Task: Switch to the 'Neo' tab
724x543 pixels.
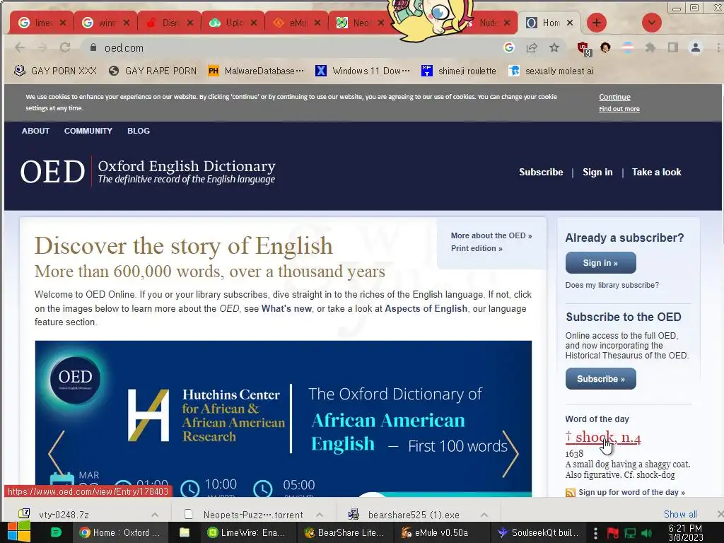Action: tap(360, 23)
